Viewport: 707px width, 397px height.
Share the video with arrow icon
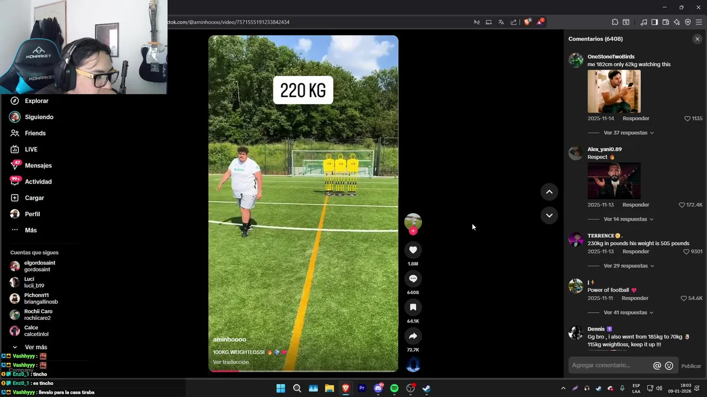pos(413,336)
